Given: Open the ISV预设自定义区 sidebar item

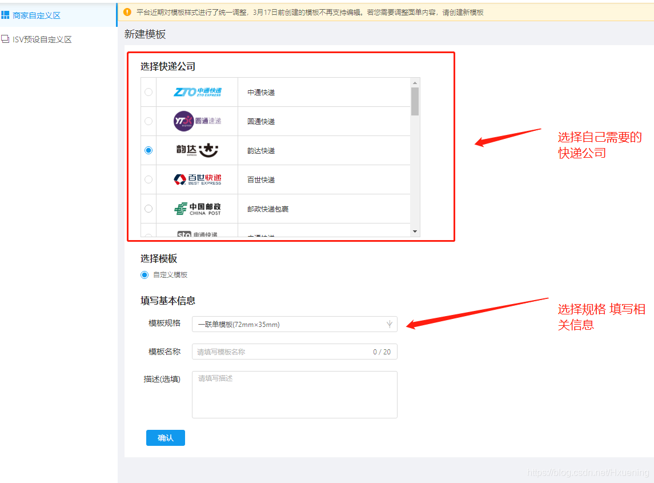Looking at the screenshot, I should click(x=58, y=39).
